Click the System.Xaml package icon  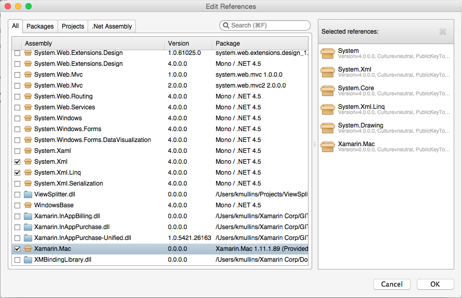point(28,151)
